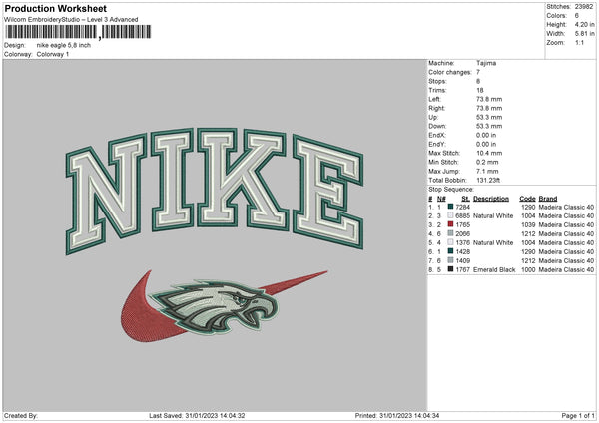Click the '53.3 mm' value in the Up row
This screenshot has height=423, width=599.
pyautogui.click(x=489, y=117)
